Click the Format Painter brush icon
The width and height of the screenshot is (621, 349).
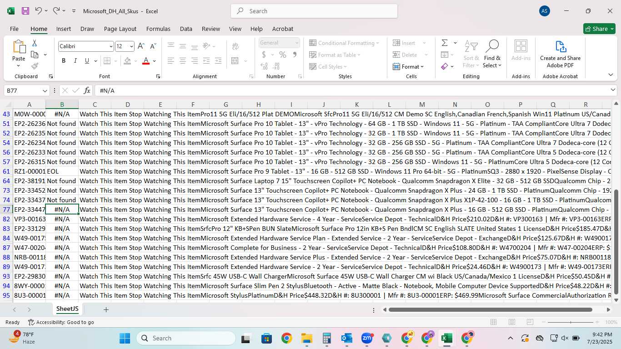(x=35, y=66)
